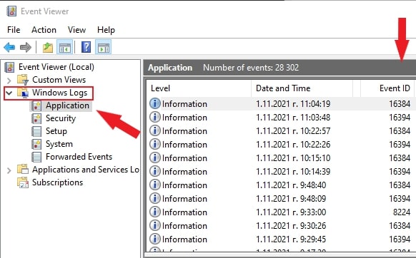416x258 pixels.
Task: Expand Applications and Services Logs node
Action: [9, 170]
